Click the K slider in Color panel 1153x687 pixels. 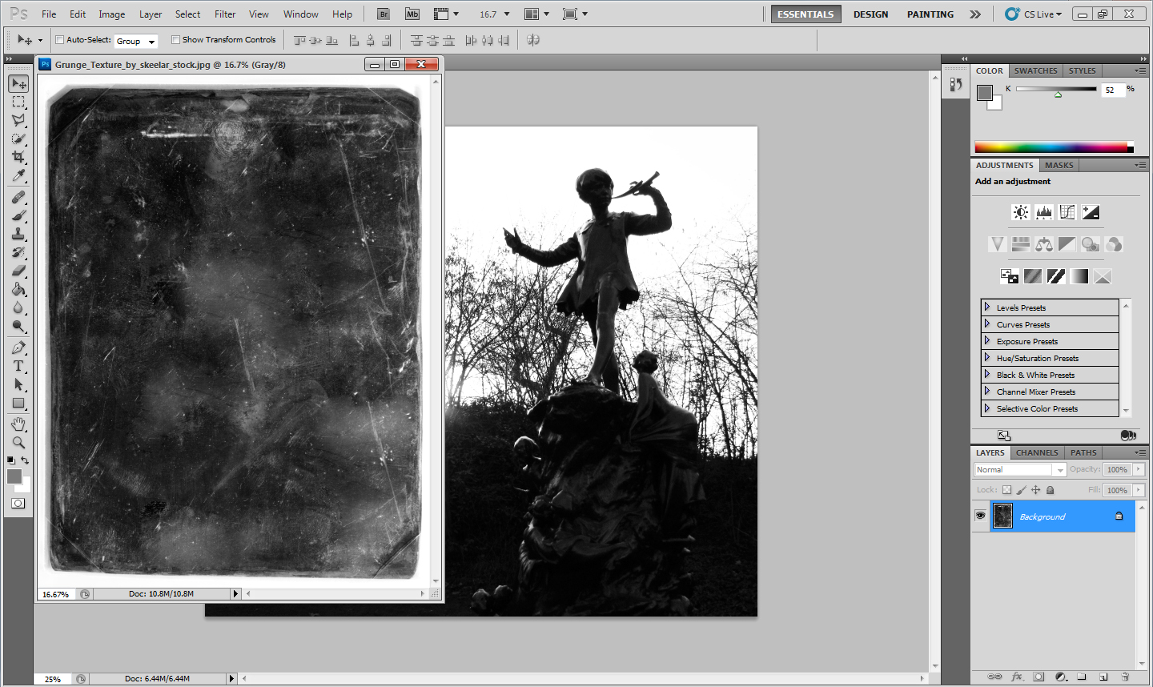click(x=1056, y=89)
